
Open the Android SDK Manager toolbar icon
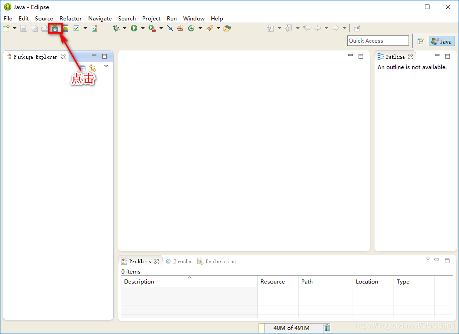55,28
